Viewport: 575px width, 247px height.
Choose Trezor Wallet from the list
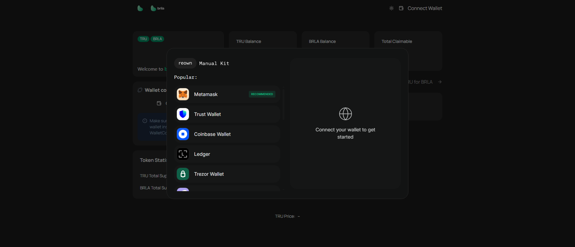[x=227, y=174]
